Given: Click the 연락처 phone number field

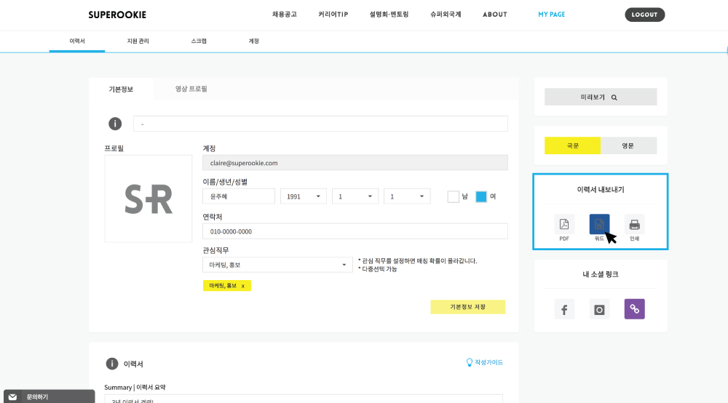Looking at the screenshot, I should point(355,231).
